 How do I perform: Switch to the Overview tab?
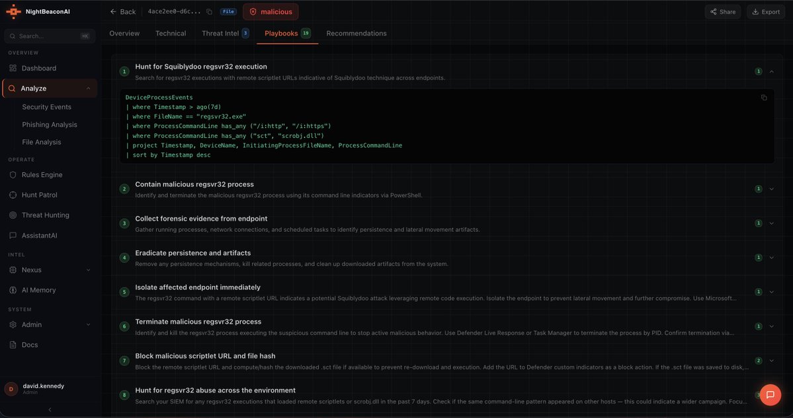click(x=124, y=33)
